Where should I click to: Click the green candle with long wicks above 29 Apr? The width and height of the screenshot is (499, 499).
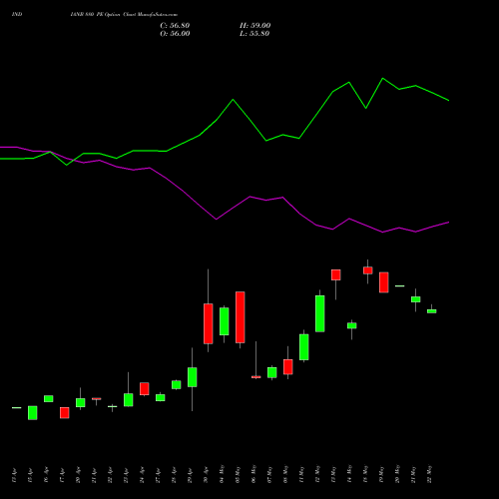(x=193, y=377)
